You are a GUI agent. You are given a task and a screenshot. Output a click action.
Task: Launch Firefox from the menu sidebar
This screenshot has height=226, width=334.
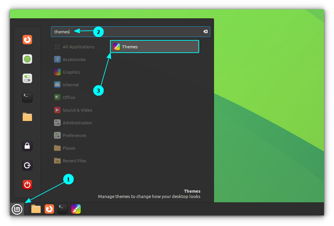point(27,39)
